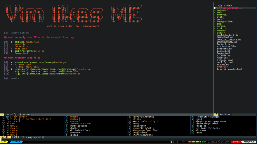Open README.md in Nerdtree
The width and height of the screenshot is (257, 144).
(223, 65)
